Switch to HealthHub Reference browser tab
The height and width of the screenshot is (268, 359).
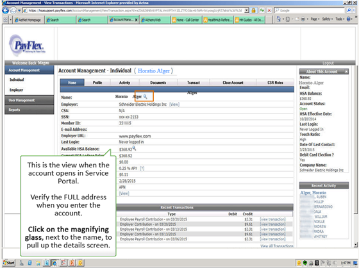click(x=218, y=20)
